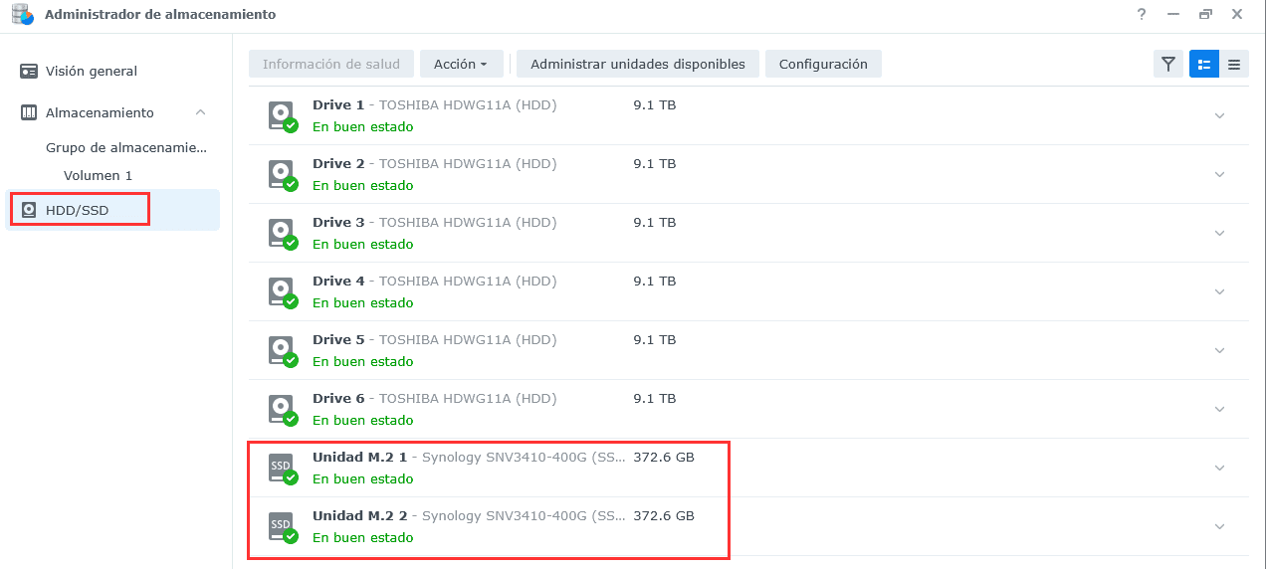Screen dimensions: 1266x569
Task: Expand Drive 3 details chevron
Action: click(1219, 233)
